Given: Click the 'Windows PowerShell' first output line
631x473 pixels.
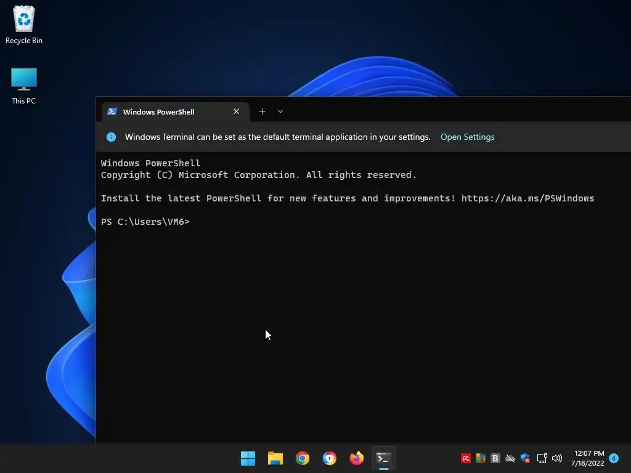Looking at the screenshot, I should pos(150,163).
